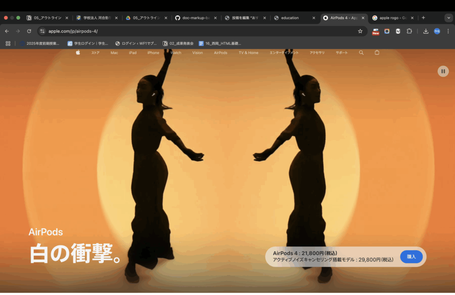Open Chrome downloads icon
Screen dimensions: 455x295
click(x=426, y=31)
